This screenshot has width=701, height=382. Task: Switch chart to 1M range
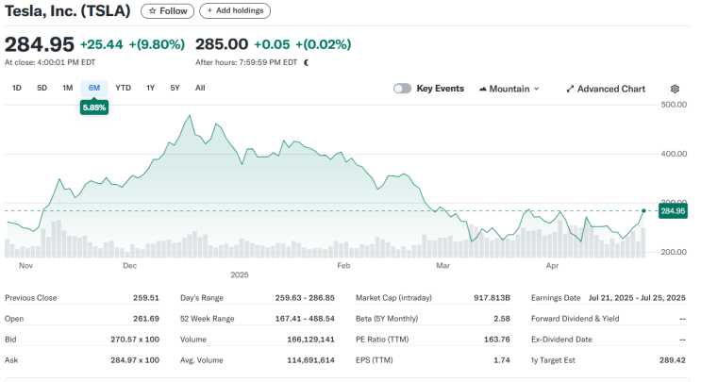point(68,88)
